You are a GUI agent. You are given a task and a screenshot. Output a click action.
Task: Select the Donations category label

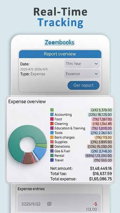click(x=62, y=146)
